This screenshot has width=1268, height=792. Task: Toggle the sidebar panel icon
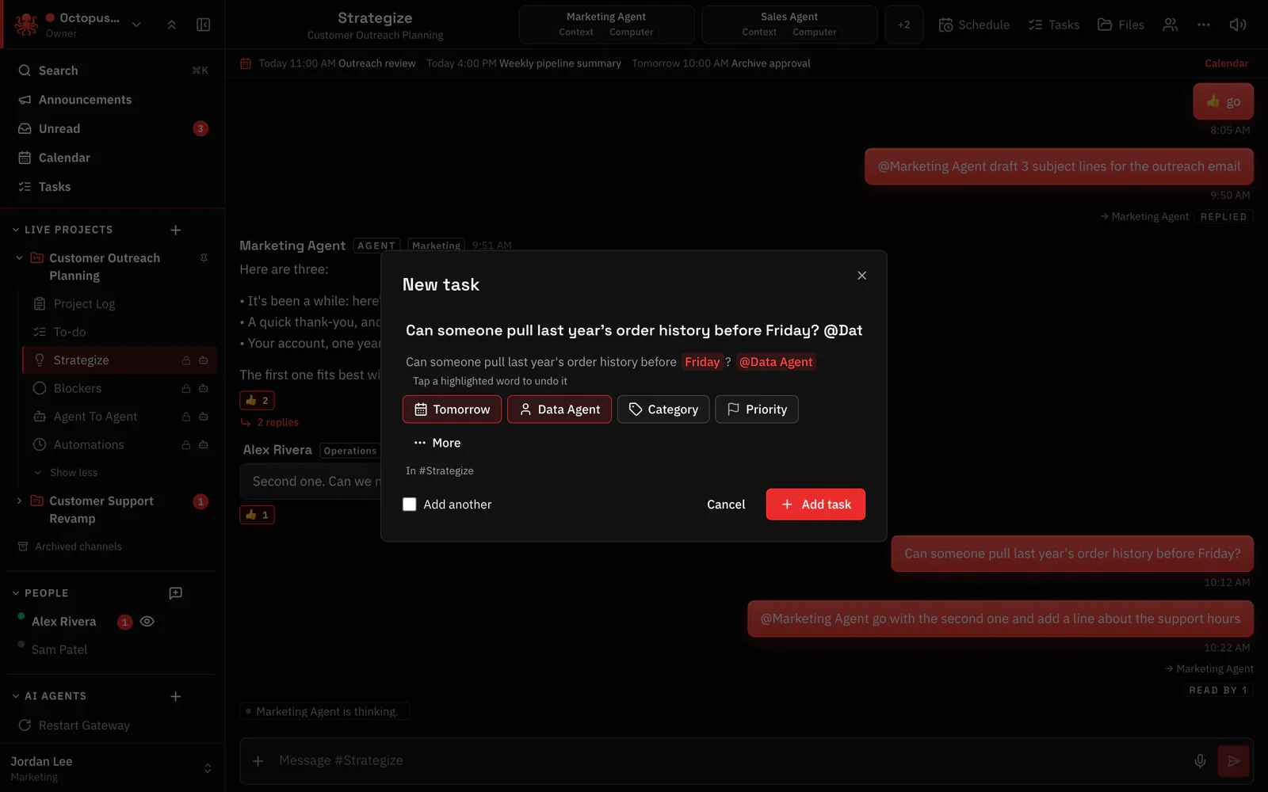(x=204, y=25)
